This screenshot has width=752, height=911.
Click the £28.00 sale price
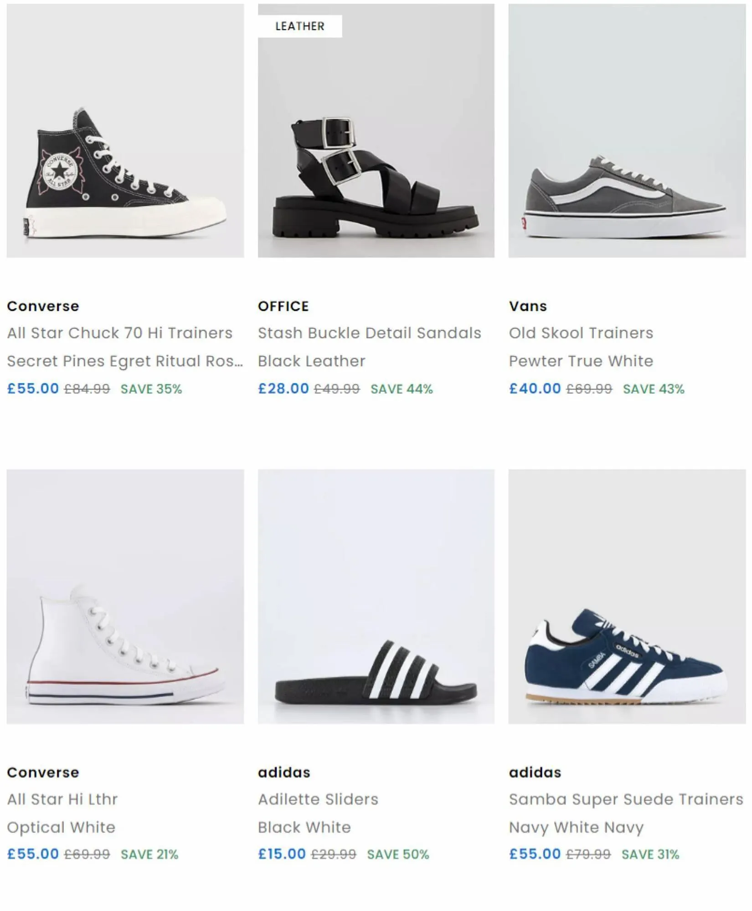[283, 389]
